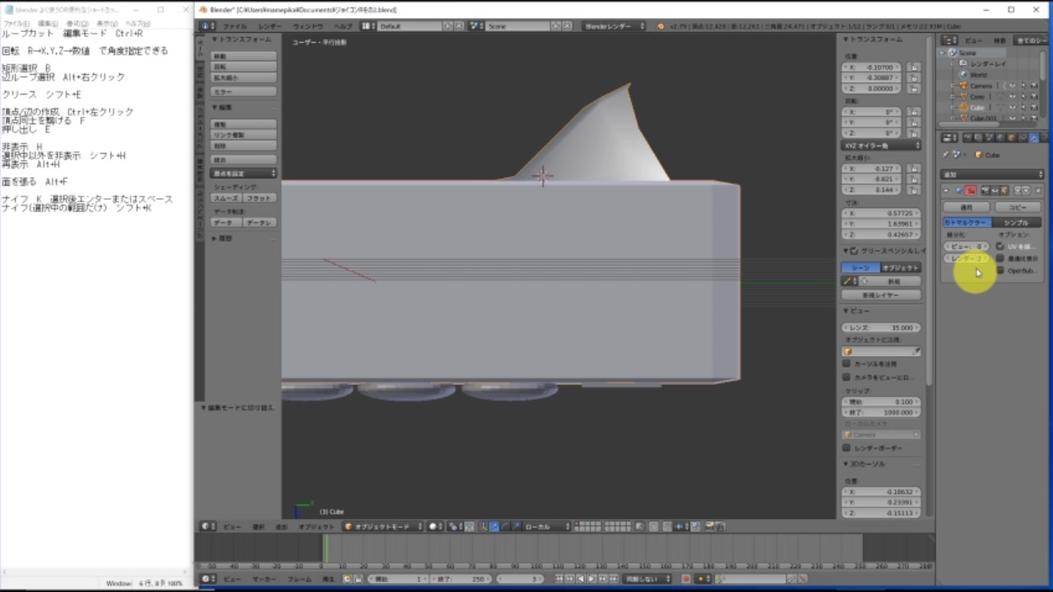
Task: Toggle the レンダーボーダー checkbox
Action: (x=847, y=448)
